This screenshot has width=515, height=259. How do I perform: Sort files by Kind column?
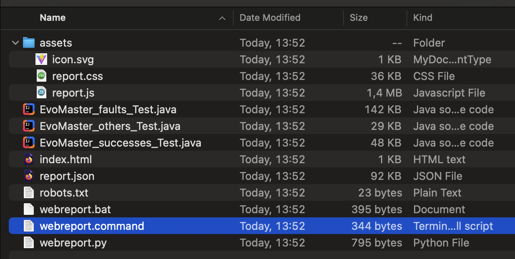pos(422,18)
